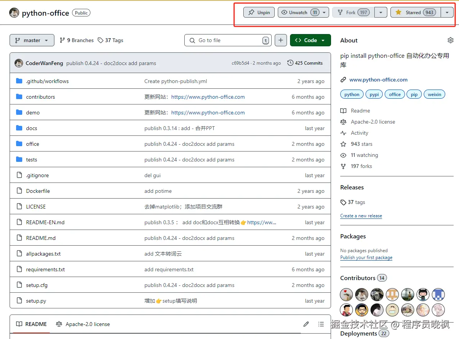The image size is (459, 339).
Task: Open the LICENSE file
Action: tap(36, 207)
